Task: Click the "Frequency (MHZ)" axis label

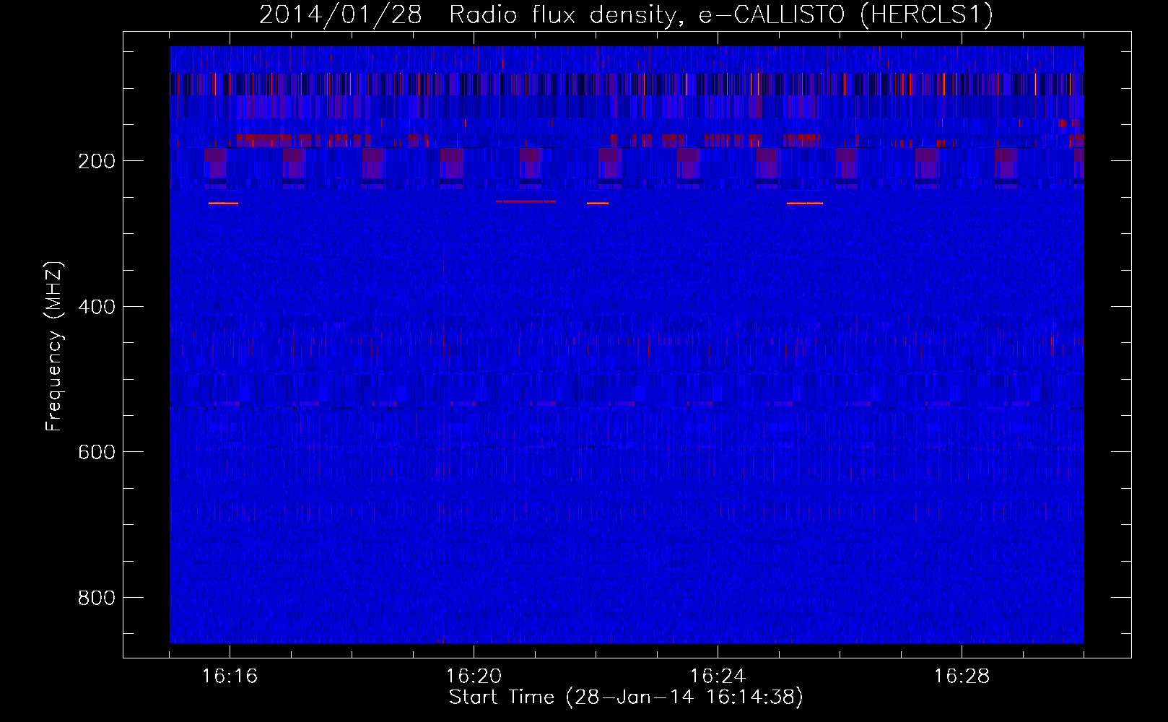Action: point(54,347)
